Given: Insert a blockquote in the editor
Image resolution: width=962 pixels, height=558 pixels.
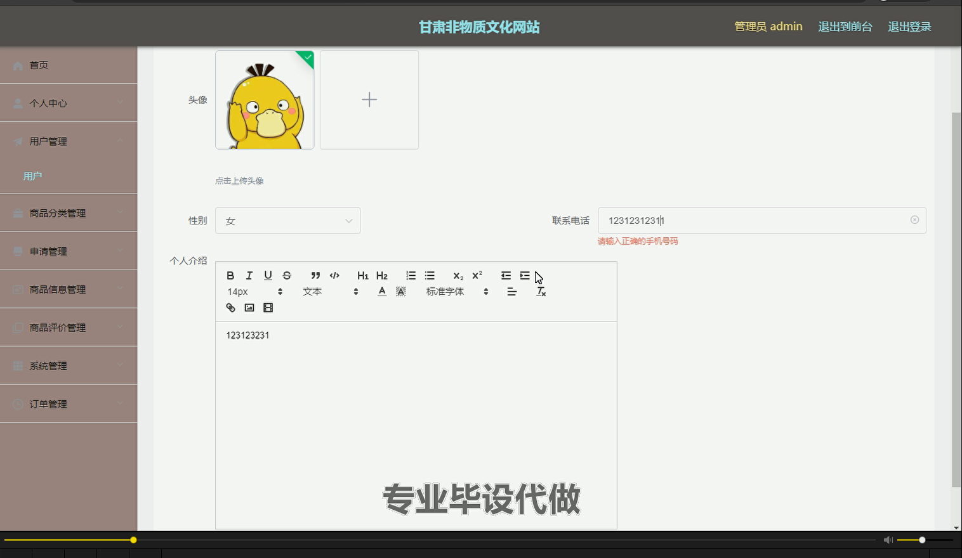Looking at the screenshot, I should click(315, 275).
